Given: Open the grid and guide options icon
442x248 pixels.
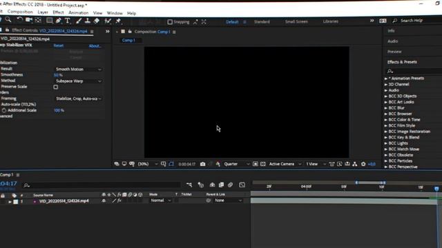Looking at the screenshot, I should tap(163, 164).
